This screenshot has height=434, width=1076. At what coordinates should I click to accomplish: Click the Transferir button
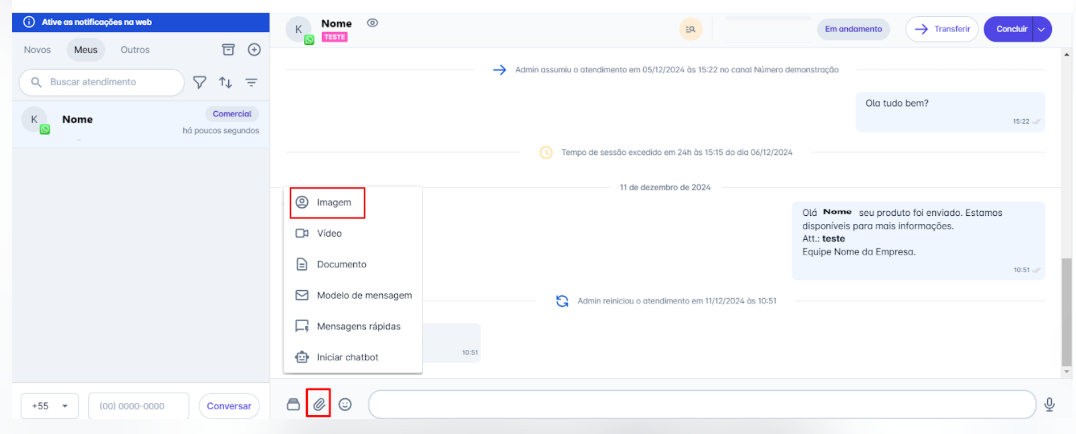942,29
